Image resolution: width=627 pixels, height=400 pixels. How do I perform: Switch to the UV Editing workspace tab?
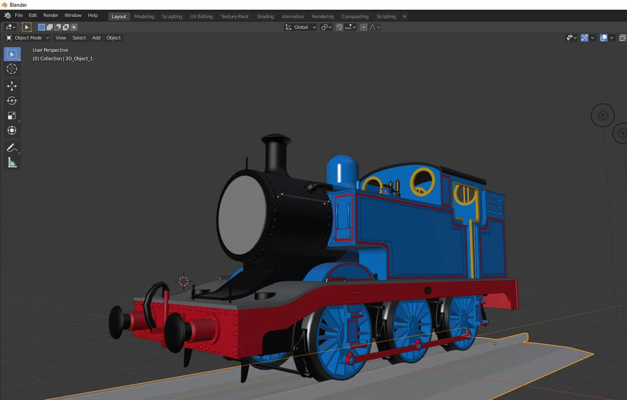coord(202,16)
